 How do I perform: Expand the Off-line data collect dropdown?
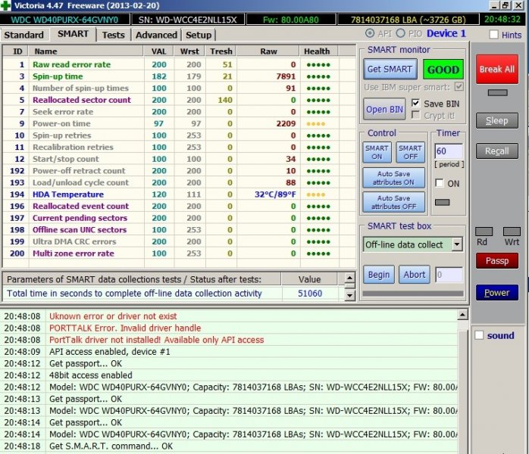click(x=456, y=244)
